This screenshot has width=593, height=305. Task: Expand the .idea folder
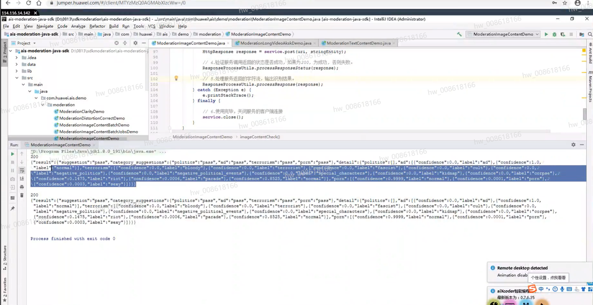17,58
